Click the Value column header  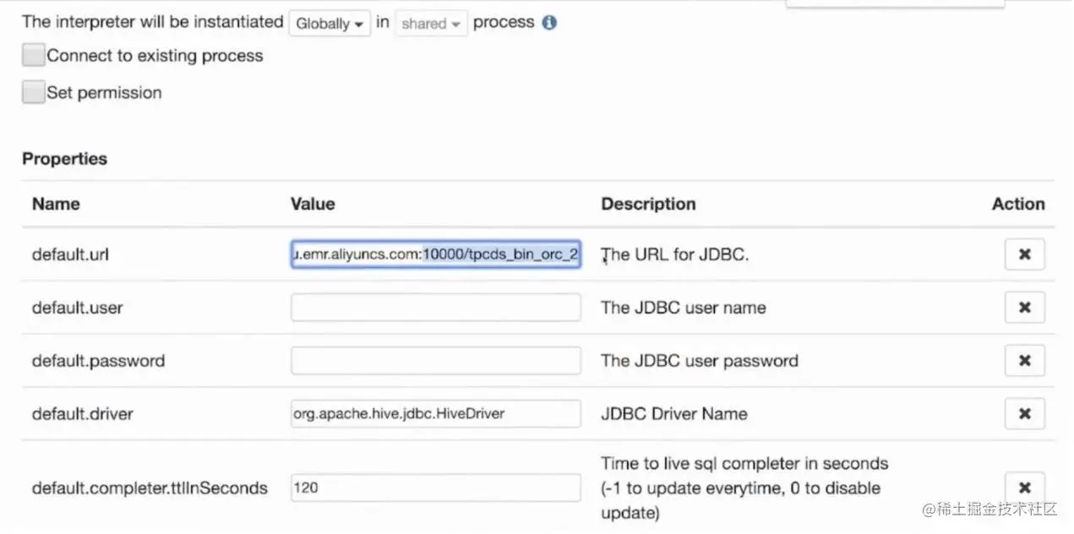(x=313, y=204)
